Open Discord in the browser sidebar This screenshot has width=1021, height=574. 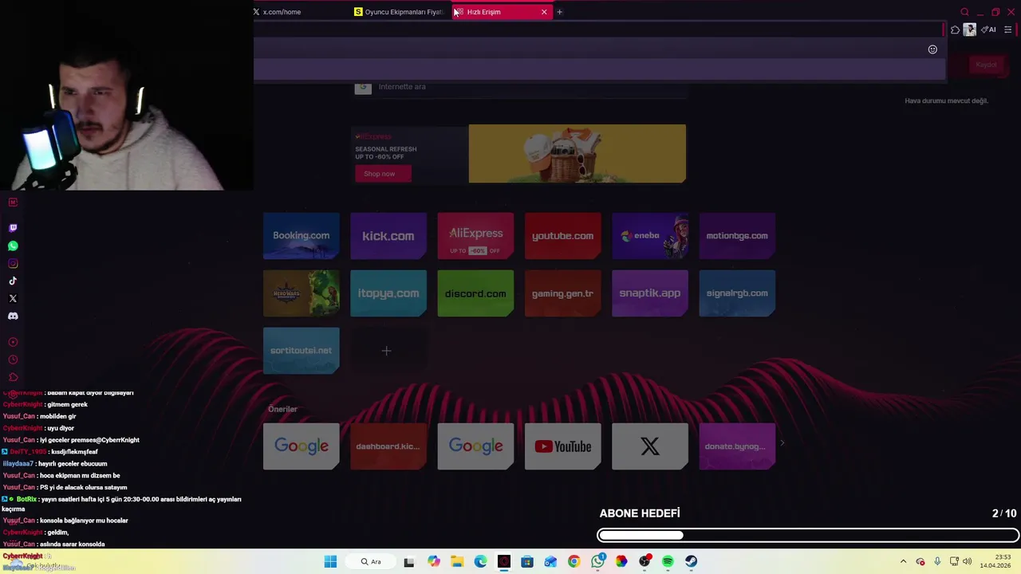(x=13, y=316)
